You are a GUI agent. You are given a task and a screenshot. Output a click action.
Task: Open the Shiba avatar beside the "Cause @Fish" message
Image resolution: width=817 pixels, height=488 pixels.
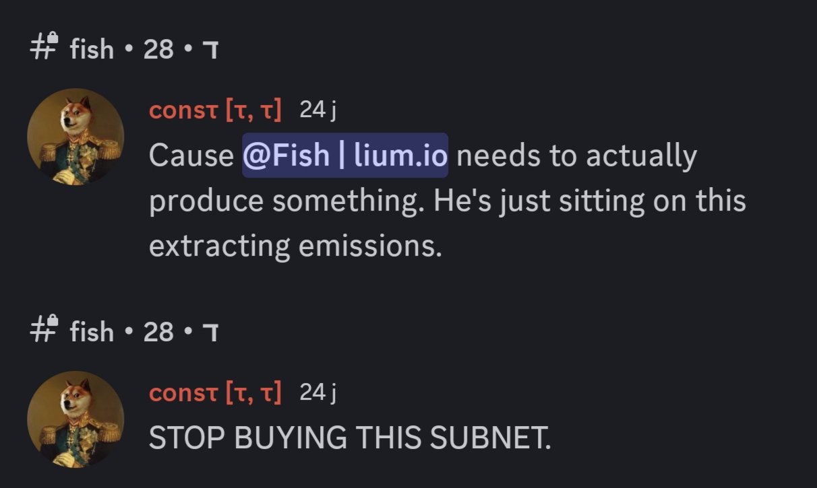click(x=75, y=137)
